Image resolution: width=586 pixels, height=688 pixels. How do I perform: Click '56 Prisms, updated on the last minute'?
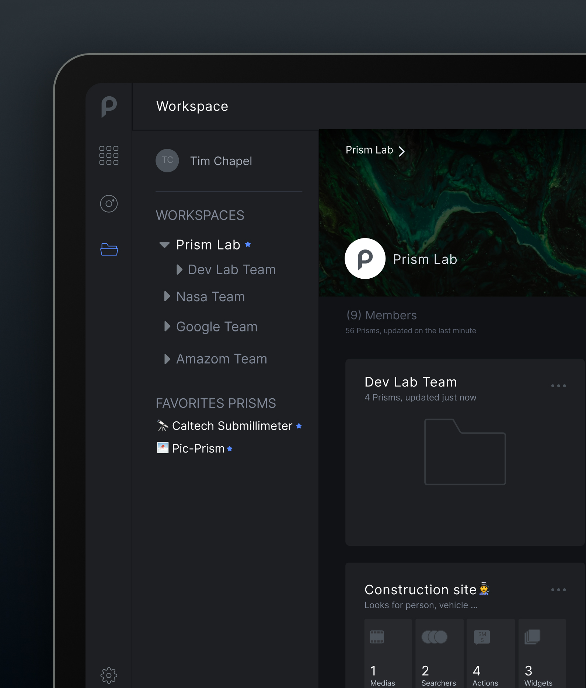(x=411, y=331)
